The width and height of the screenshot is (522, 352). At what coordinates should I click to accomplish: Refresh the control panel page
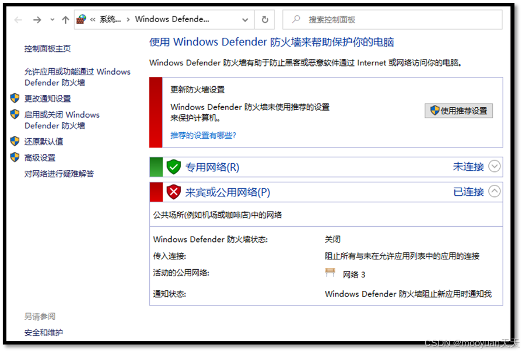click(x=265, y=20)
